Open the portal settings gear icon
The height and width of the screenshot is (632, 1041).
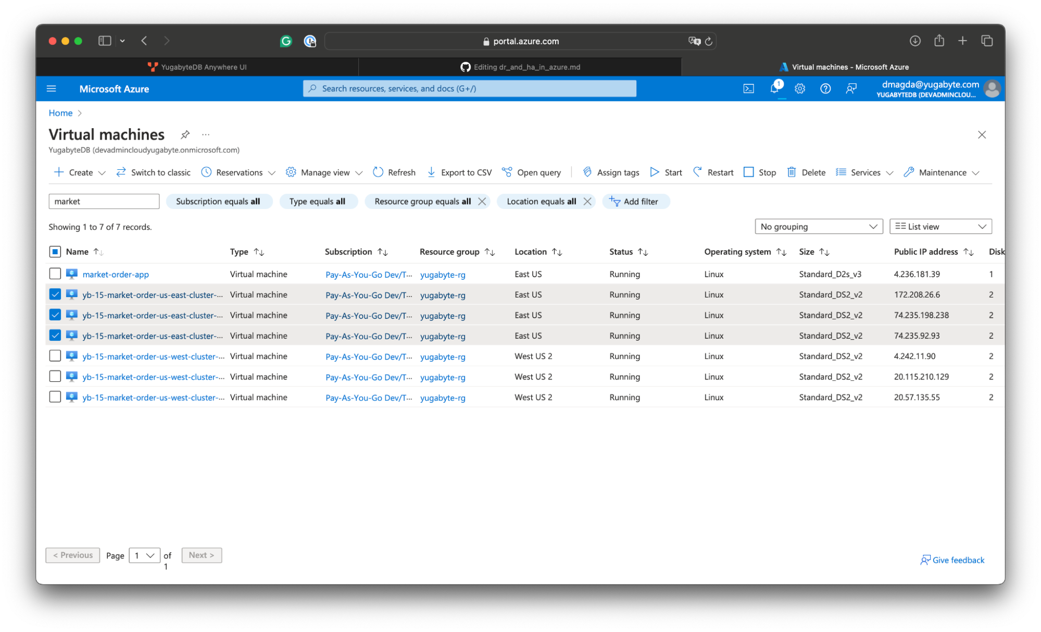pos(800,89)
